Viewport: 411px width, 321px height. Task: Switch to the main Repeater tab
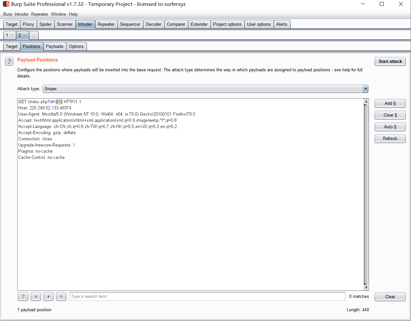click(x=106, y=24)
